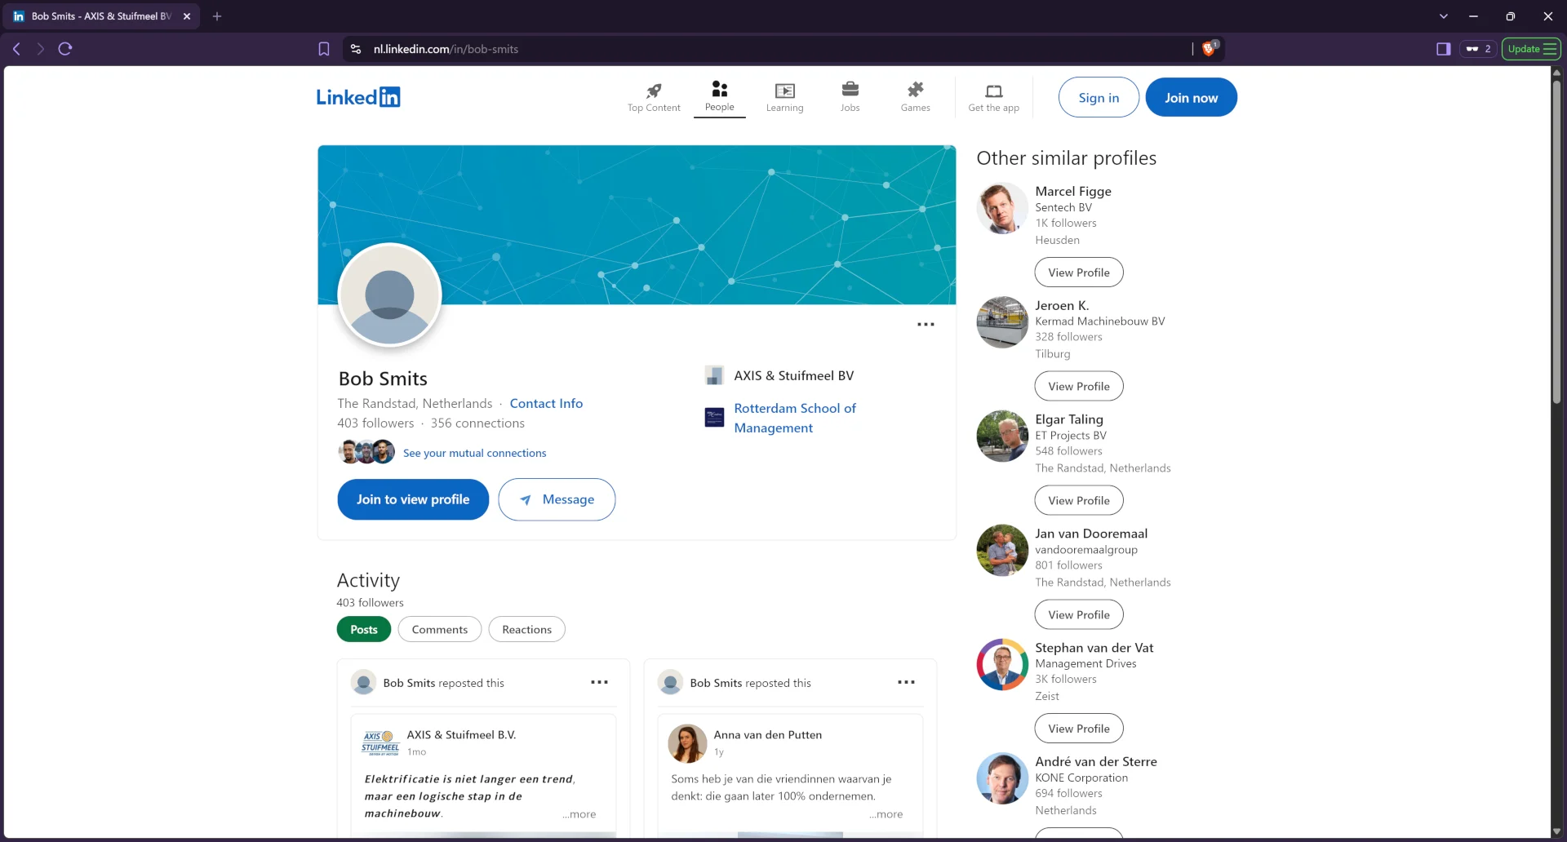1567x842 pixels.
Task: Open options menu on AXIS repost card
Action: pos(600,682)
